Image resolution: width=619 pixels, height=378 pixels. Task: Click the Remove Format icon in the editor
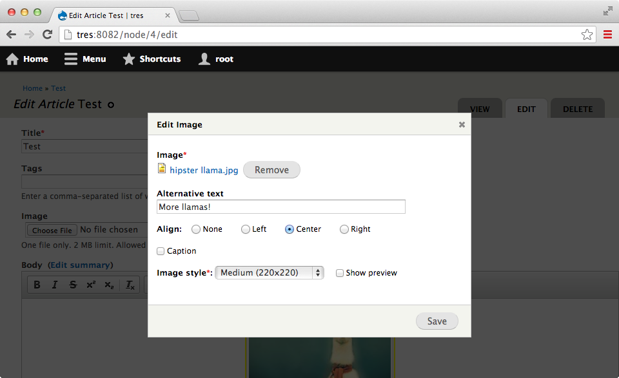(129, 284)
